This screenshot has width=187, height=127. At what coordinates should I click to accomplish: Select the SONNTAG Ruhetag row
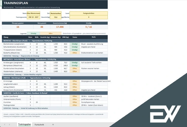[55, 108]
